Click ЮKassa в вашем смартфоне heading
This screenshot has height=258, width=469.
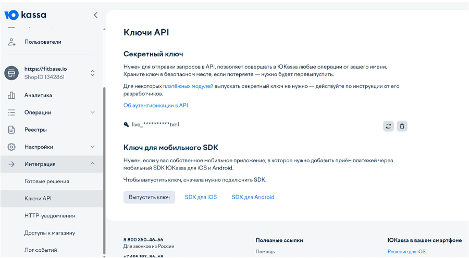425,240
